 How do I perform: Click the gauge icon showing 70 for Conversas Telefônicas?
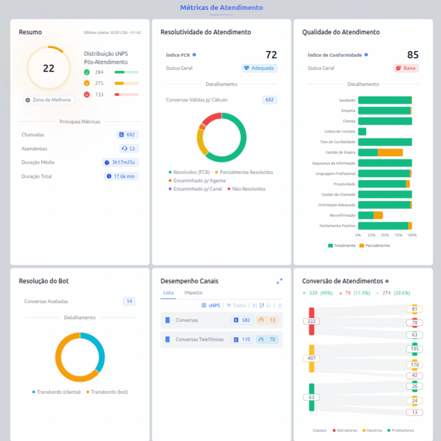click(x=268, y=339)
